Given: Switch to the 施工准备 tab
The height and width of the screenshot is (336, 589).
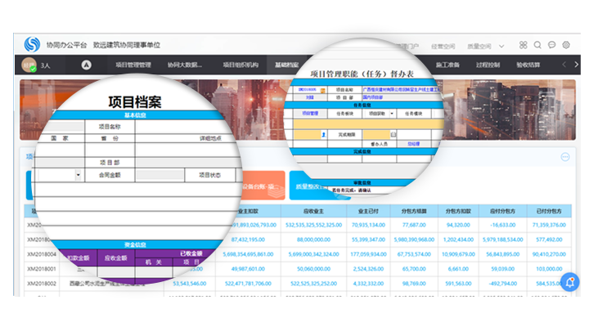Looking at the screenshot, I should point(447,65).
